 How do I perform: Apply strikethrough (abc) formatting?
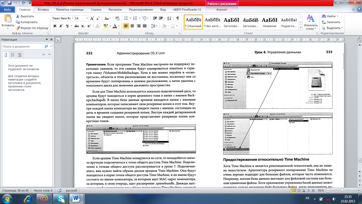pos(77,26)
